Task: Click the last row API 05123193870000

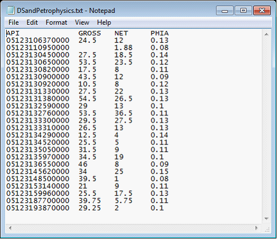Action: (38, 208)
